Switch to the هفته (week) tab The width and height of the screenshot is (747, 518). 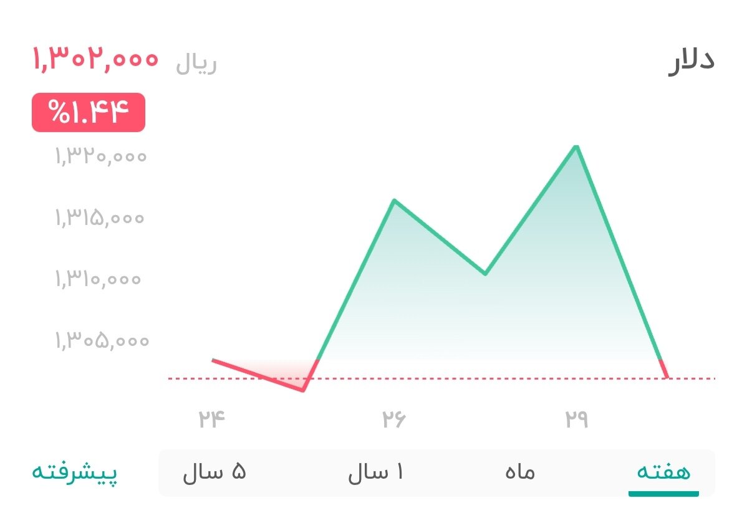[663, 472]
